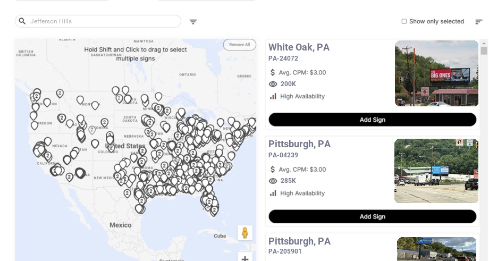Open the White Oak billboard photo
This screenshot has width=489, height=261.
click(x=436, y=73)
